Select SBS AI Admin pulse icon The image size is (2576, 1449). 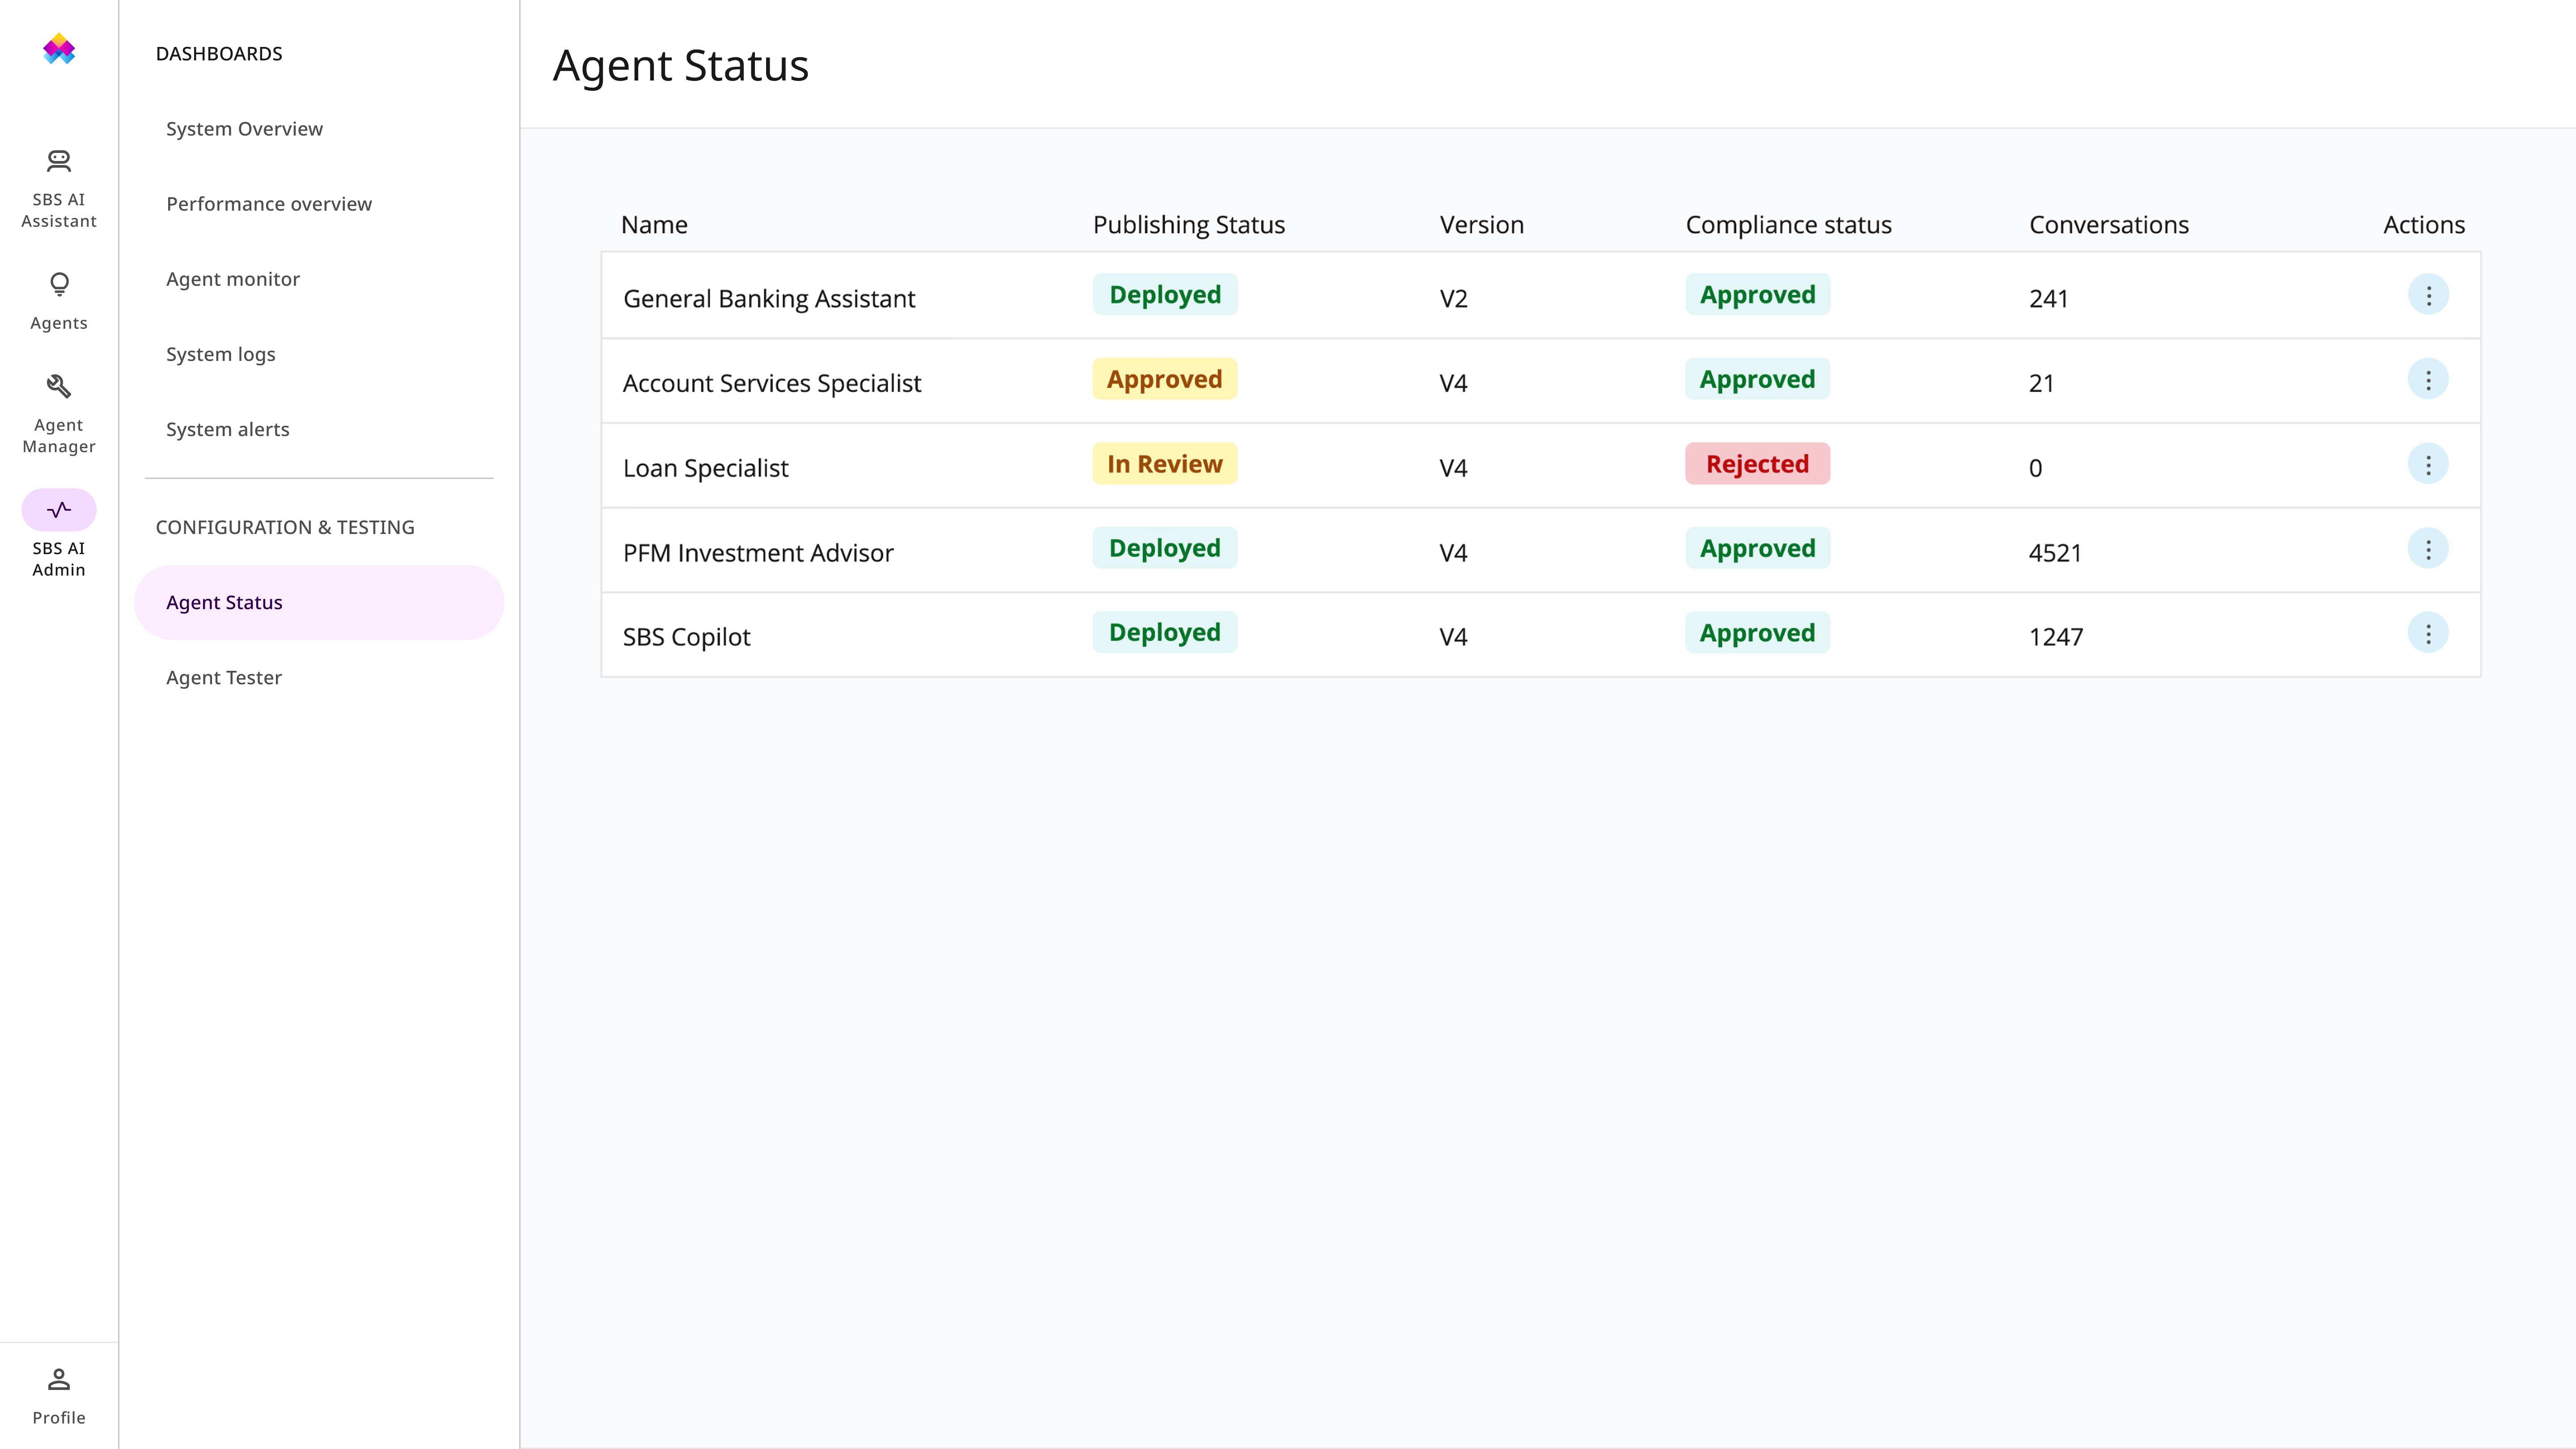(59, 510)
